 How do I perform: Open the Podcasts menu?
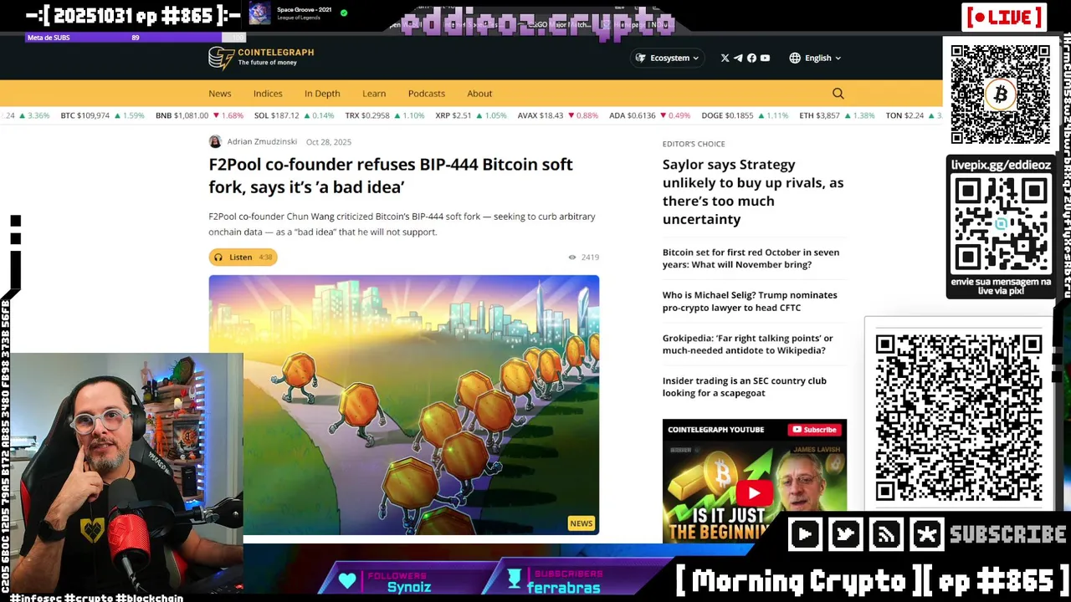point(427,94)
